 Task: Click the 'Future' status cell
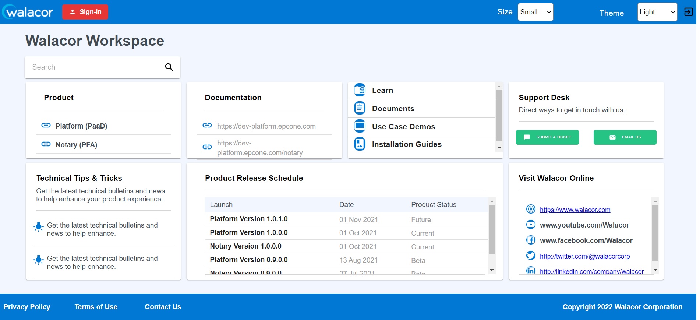pyautogui.click(x=421, y=219)
